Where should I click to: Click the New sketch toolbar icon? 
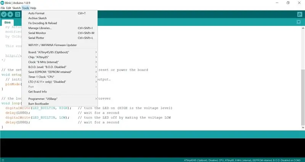pyautogui.click(x=18, y=14)
